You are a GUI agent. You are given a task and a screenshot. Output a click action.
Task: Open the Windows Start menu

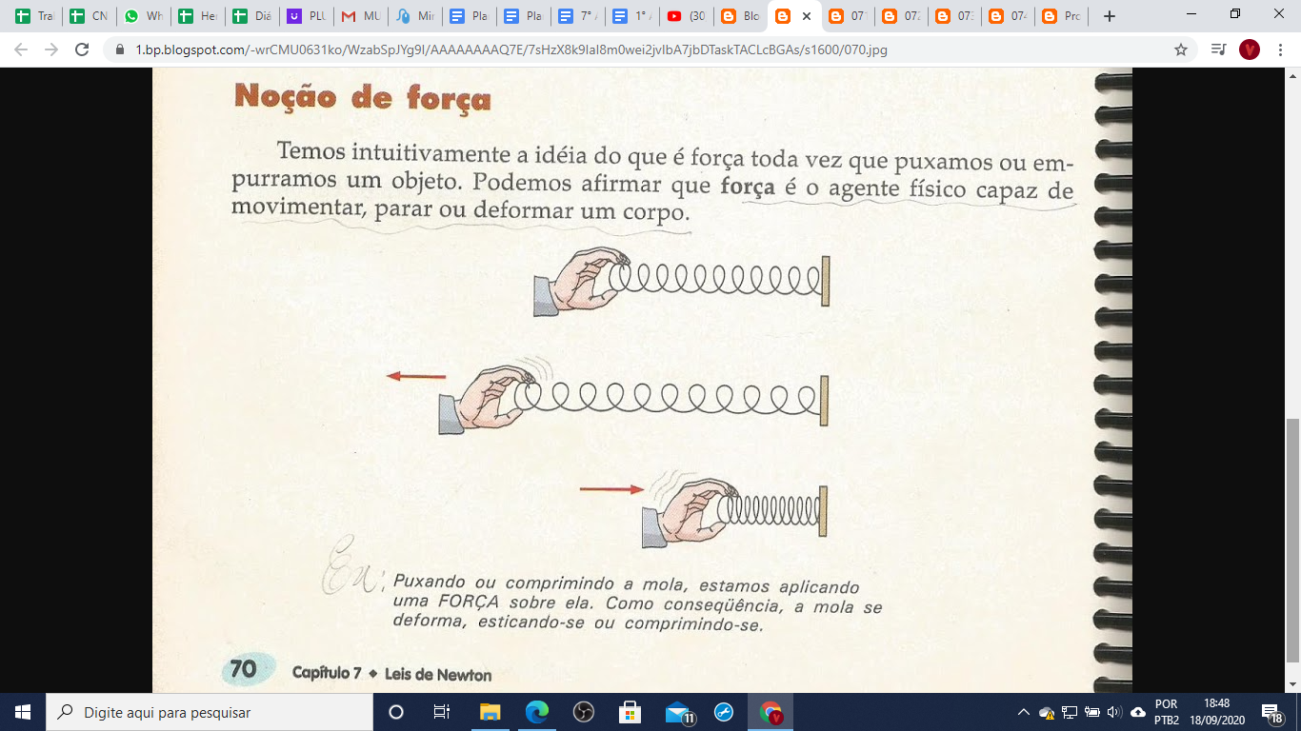pos(23,712)
